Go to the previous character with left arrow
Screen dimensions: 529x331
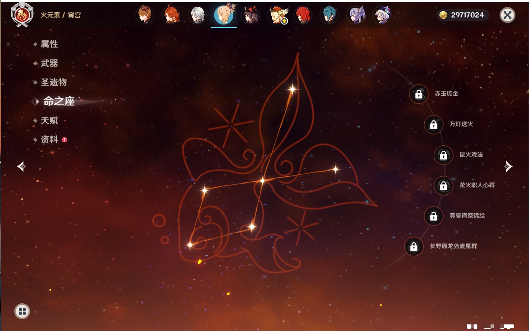tap(21, 166)
